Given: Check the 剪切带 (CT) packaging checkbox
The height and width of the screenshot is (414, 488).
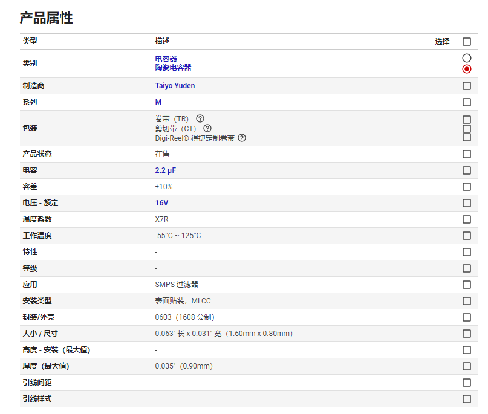Looking at the screenshot, I should tap(466, 129).
